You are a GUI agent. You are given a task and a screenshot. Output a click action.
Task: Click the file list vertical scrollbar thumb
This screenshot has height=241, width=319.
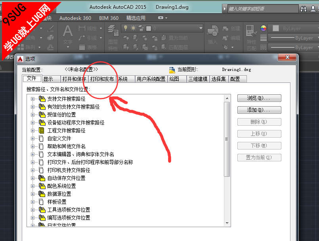227,139
